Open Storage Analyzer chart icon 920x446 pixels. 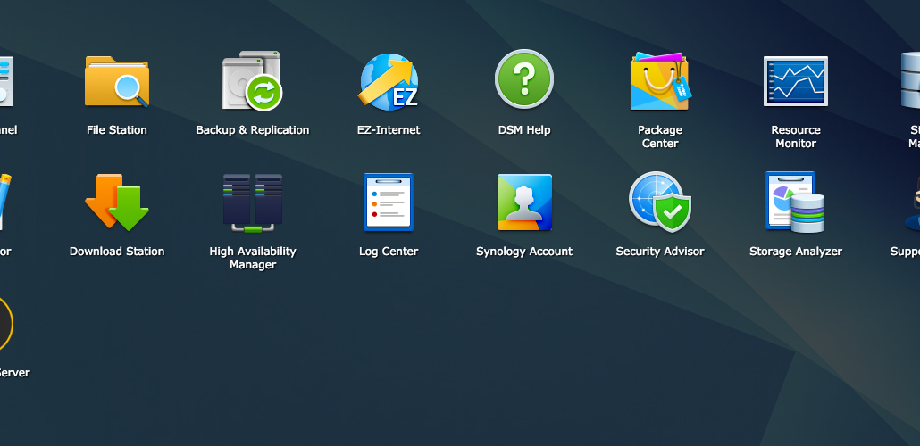pos(796,202)
